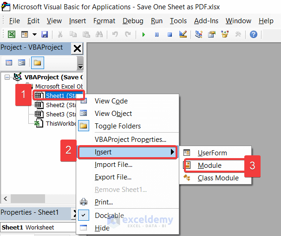Image resolution: width=281 pixels, height=236 pixels.
Task: Open the Debug menu
Action: (x=133, y=21)
